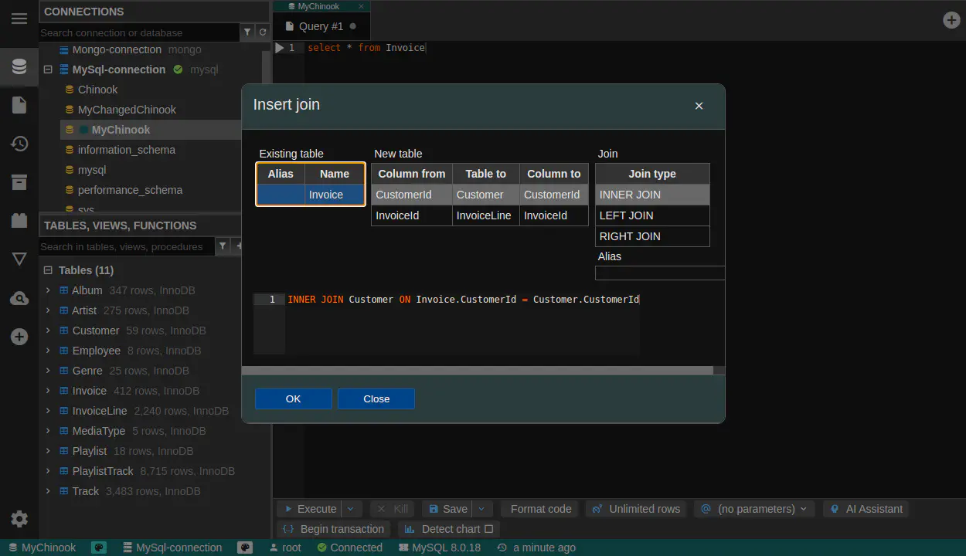
Task: Click the connections filter funnel icon
Action: pos(247,32)
